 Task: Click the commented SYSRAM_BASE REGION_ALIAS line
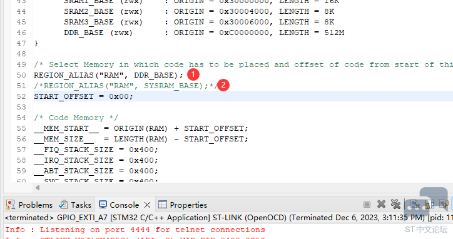(x=126, y=86)
